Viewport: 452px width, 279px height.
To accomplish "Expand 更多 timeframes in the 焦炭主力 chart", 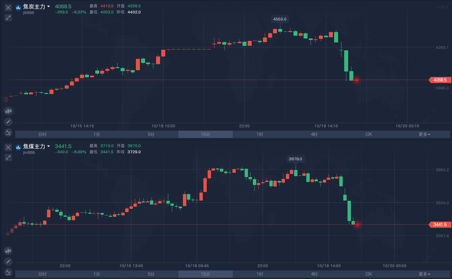I will tap(424, 134).
